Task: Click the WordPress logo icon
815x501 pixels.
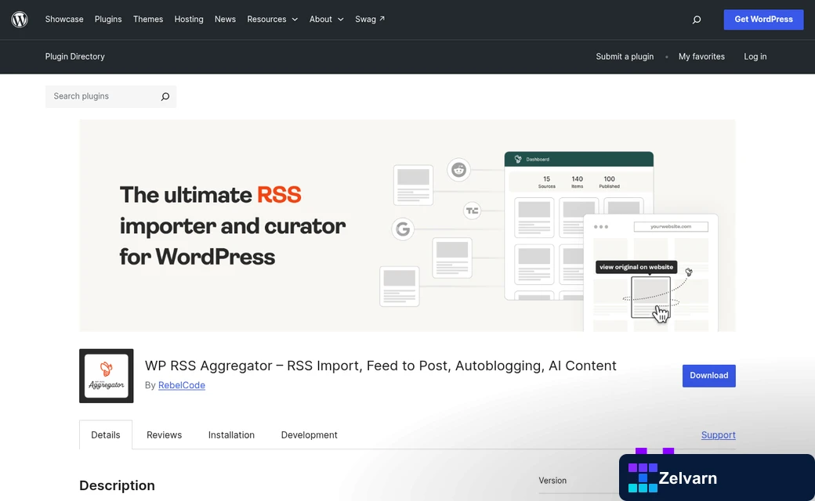Action: pos(20,20)
